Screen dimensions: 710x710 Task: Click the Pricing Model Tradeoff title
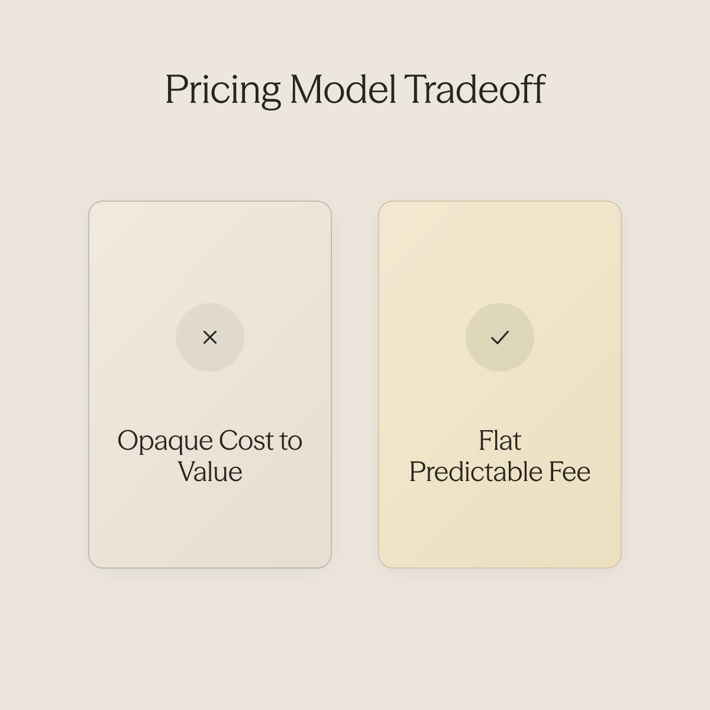[355, 90]
